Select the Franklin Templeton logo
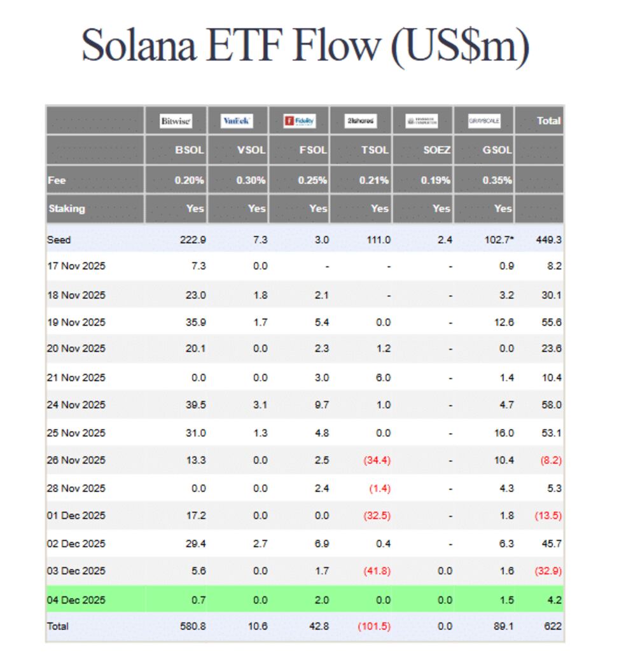Screen dimensions: 626x660 422,121
